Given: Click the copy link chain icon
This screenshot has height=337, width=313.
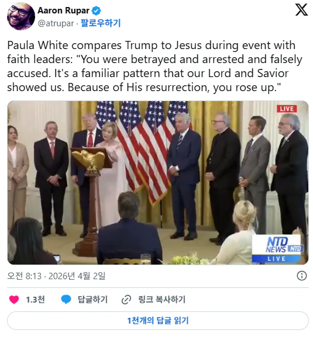Looking at the screenshot, I should click(x=126, y=300).
